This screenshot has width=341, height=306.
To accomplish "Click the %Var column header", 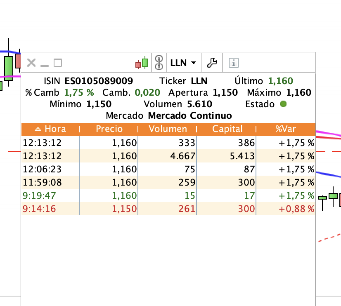I will (286, 129).
